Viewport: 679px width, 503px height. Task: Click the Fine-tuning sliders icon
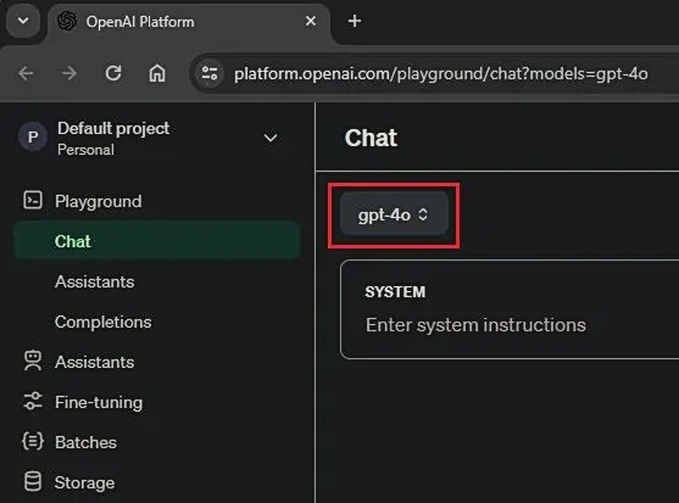pyautogui.click(x=32, y=402)
